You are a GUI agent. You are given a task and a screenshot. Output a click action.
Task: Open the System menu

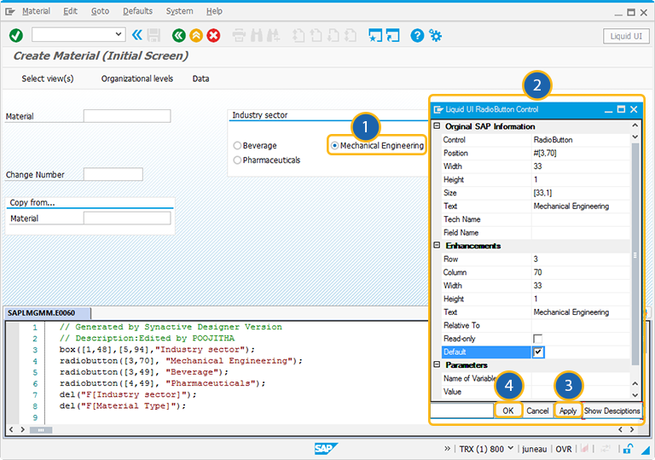click(x=179, y=11)
